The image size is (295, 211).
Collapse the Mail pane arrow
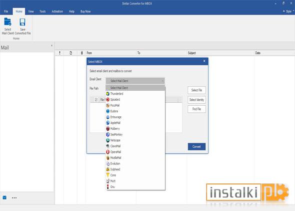(x=51, y=46)
